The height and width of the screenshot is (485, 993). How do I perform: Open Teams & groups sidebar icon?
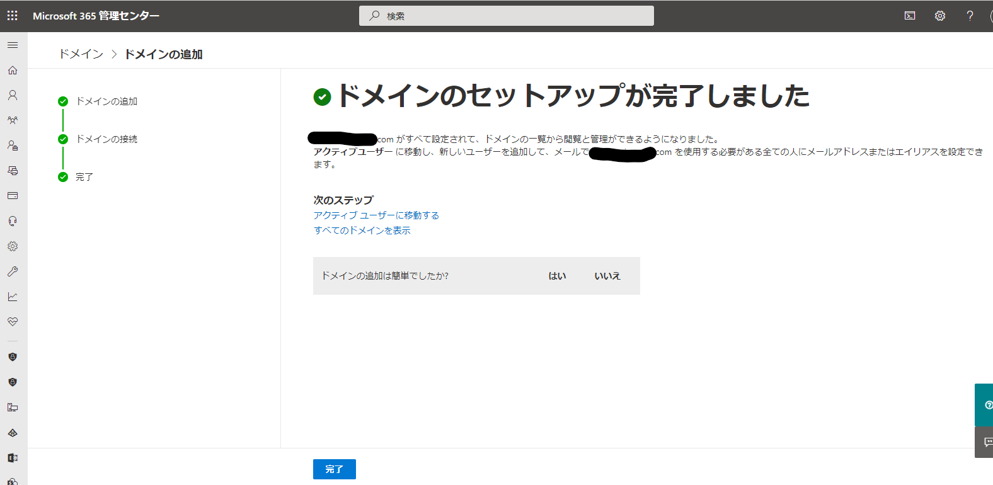pyautogui.click(x=13, y=120)
